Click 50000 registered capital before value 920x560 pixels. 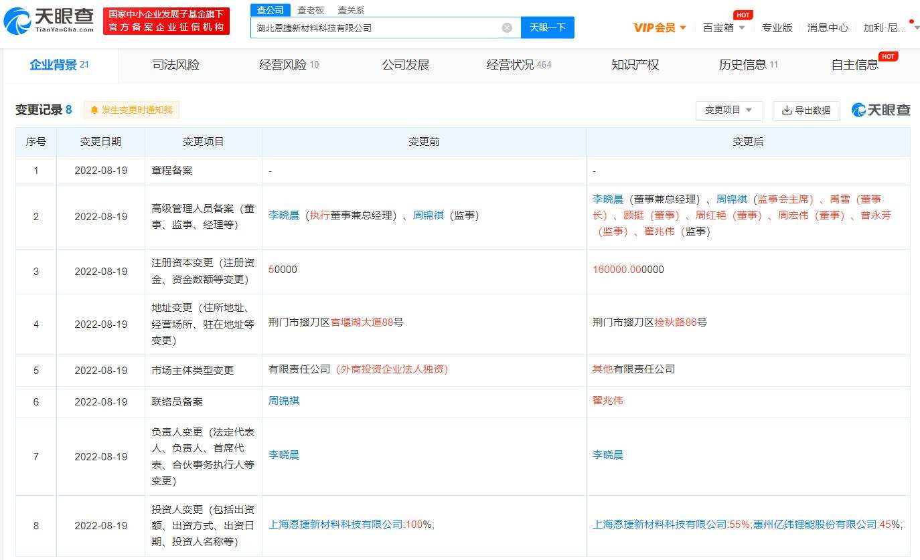pyautogui.click(x=283, y=270)
